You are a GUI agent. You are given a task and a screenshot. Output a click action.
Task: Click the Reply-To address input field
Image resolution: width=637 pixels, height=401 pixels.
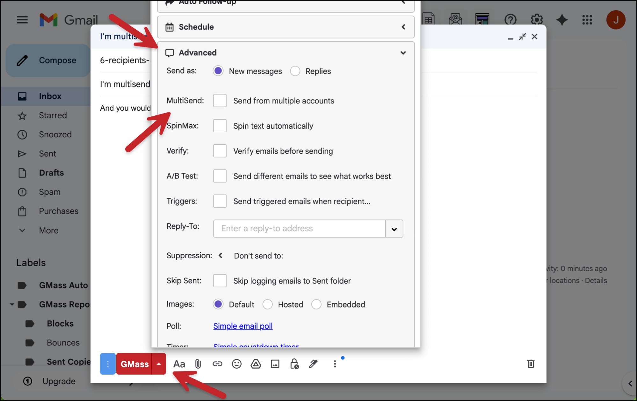tap(299, 229)
